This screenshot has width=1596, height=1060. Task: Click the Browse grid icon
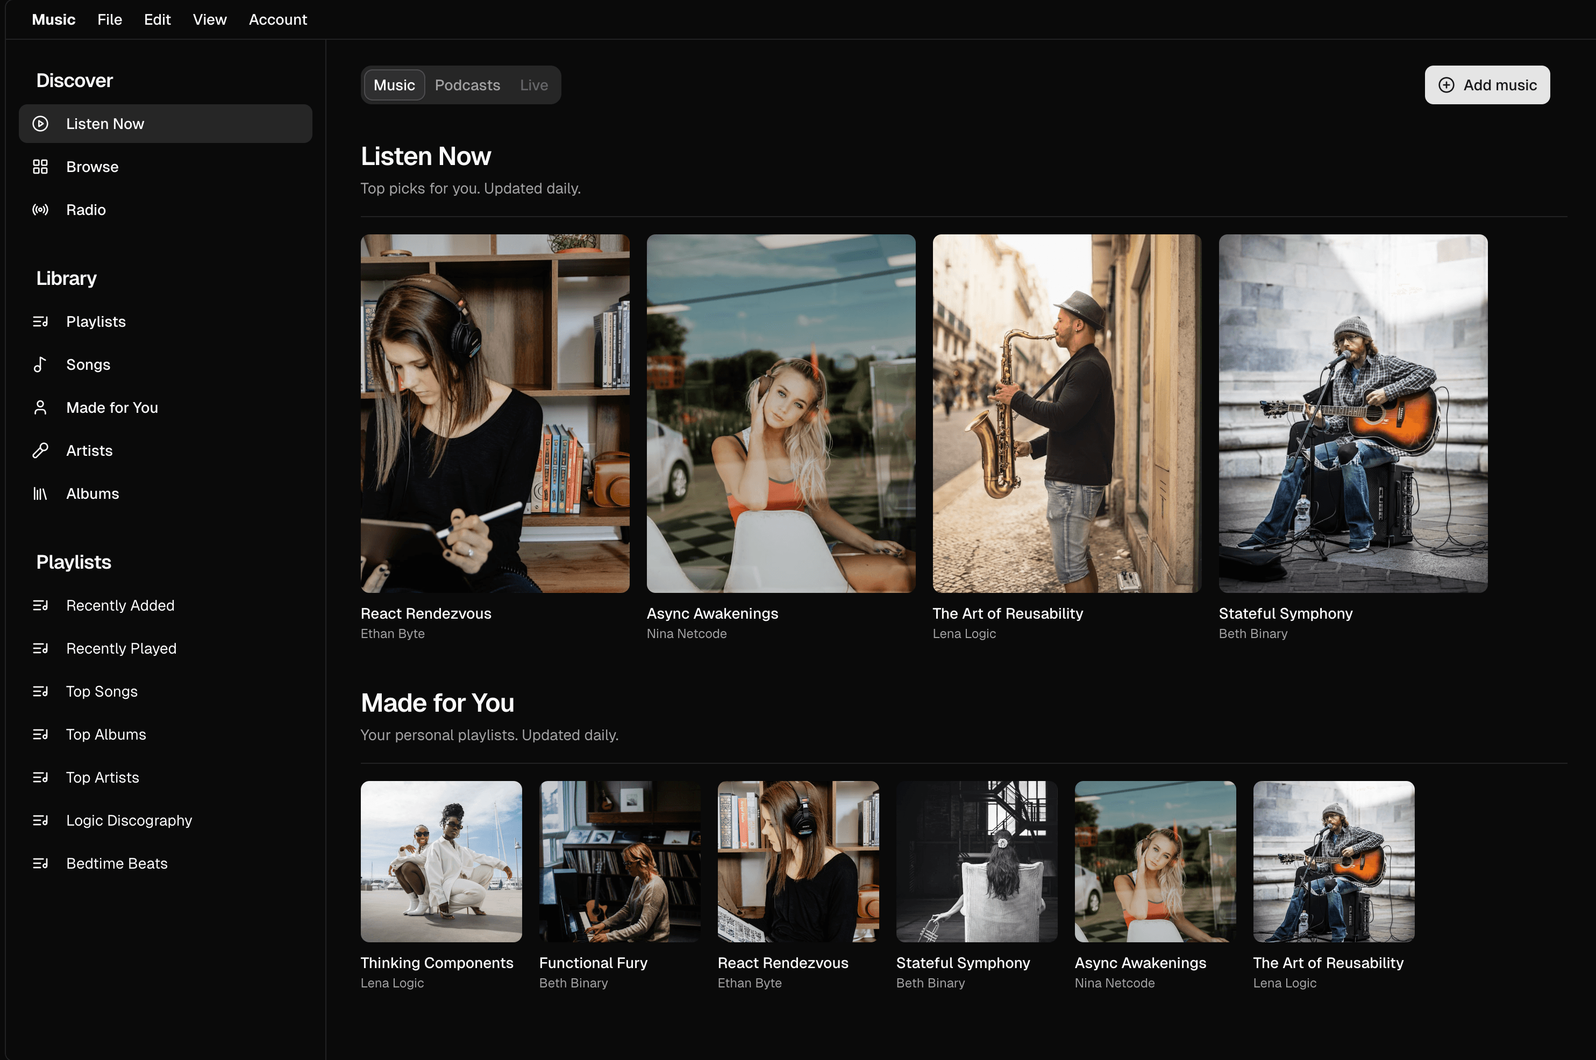(40, 167)
